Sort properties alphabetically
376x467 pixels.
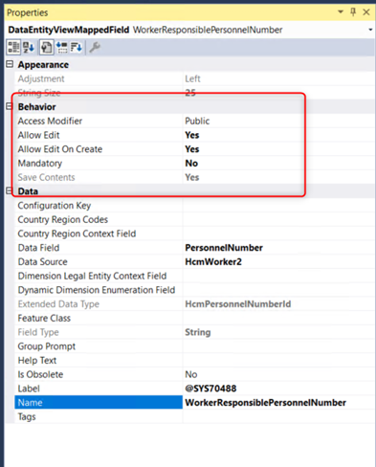point(29,48)
